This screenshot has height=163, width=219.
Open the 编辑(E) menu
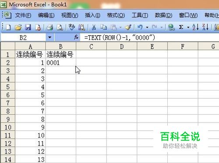coord(46,15)
